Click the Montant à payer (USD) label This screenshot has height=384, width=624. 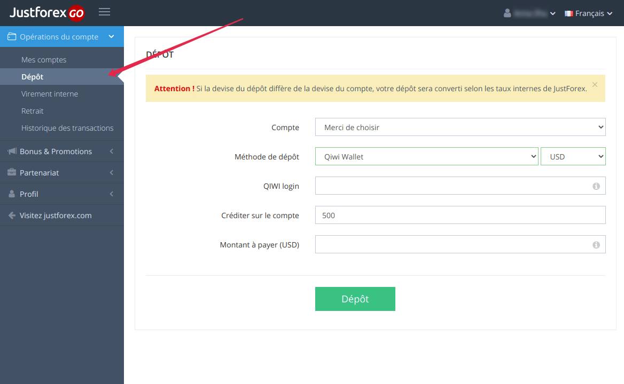(x=260, y=245)
